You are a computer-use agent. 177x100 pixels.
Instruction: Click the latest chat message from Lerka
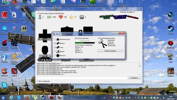49,64
